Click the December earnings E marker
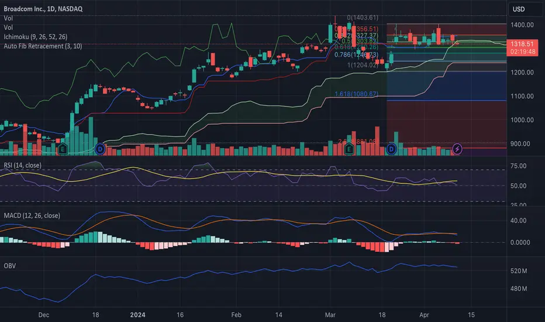Screen dimensions: 545x322 point(63,150)
